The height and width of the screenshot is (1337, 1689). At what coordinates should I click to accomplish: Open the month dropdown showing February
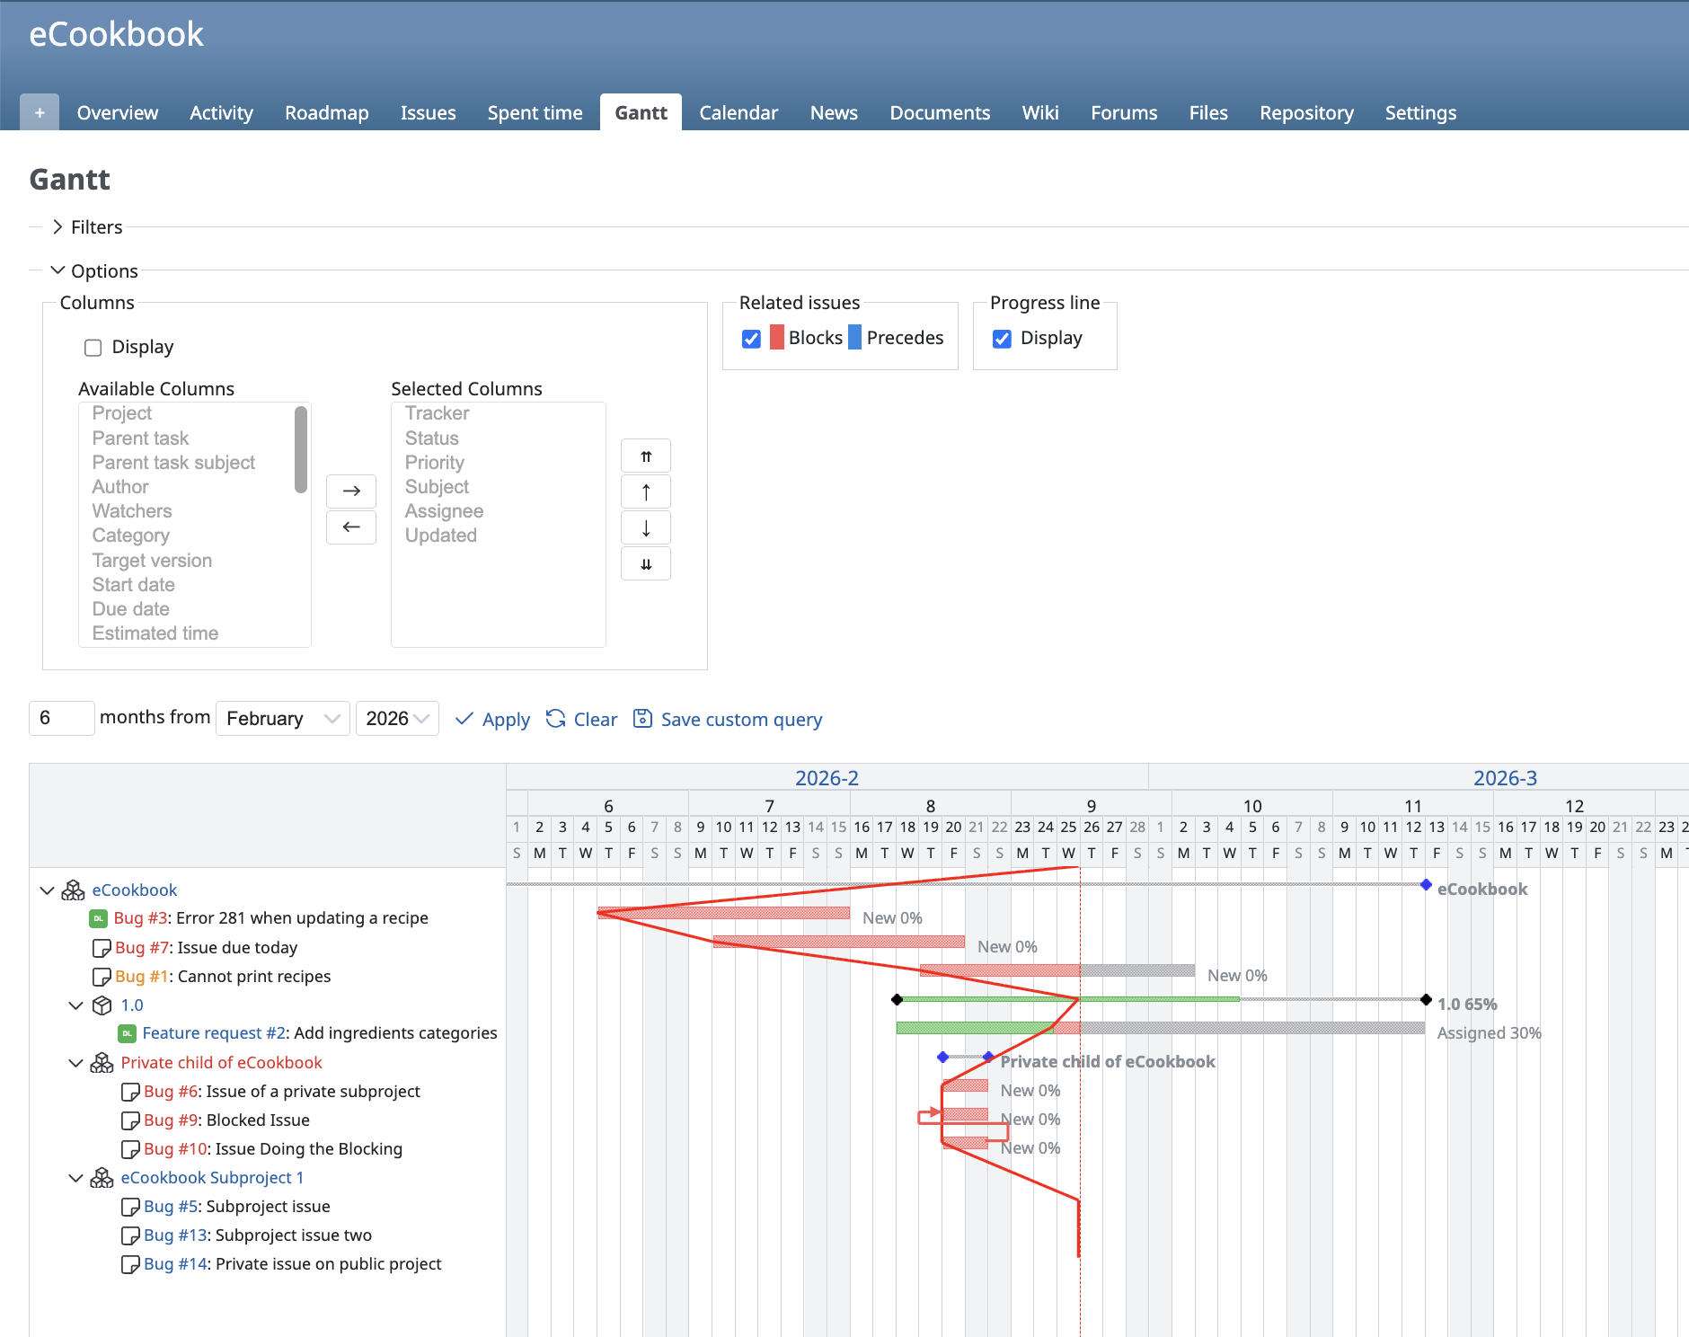[x=282, y=719]
